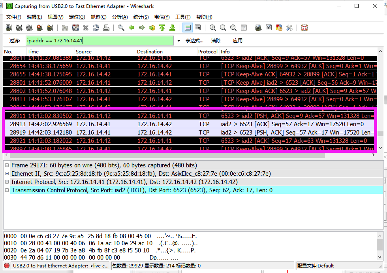The width and height of the screenshot is (387, 273).
Task: Reload the current capture file
Action: click(x=96, y=28)
